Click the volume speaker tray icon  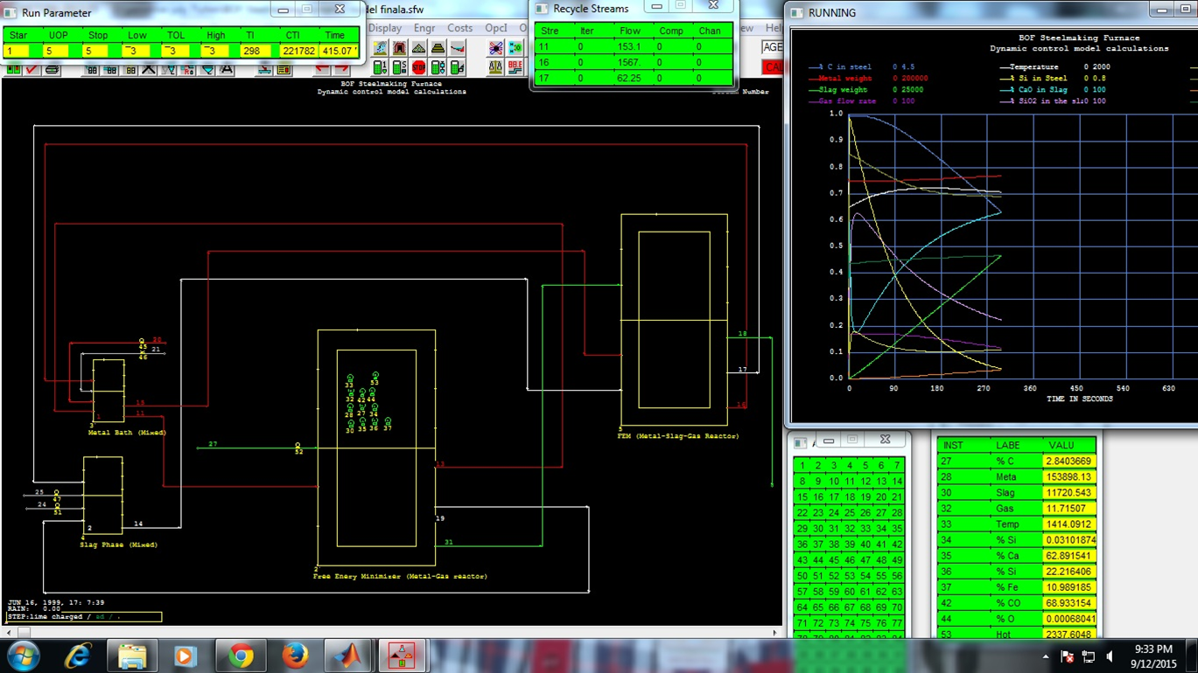point(1110,656)
